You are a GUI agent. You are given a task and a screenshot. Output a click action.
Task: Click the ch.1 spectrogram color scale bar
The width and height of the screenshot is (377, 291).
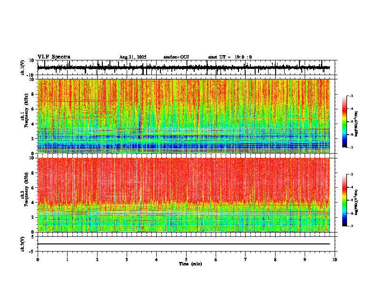coord(344,122)
